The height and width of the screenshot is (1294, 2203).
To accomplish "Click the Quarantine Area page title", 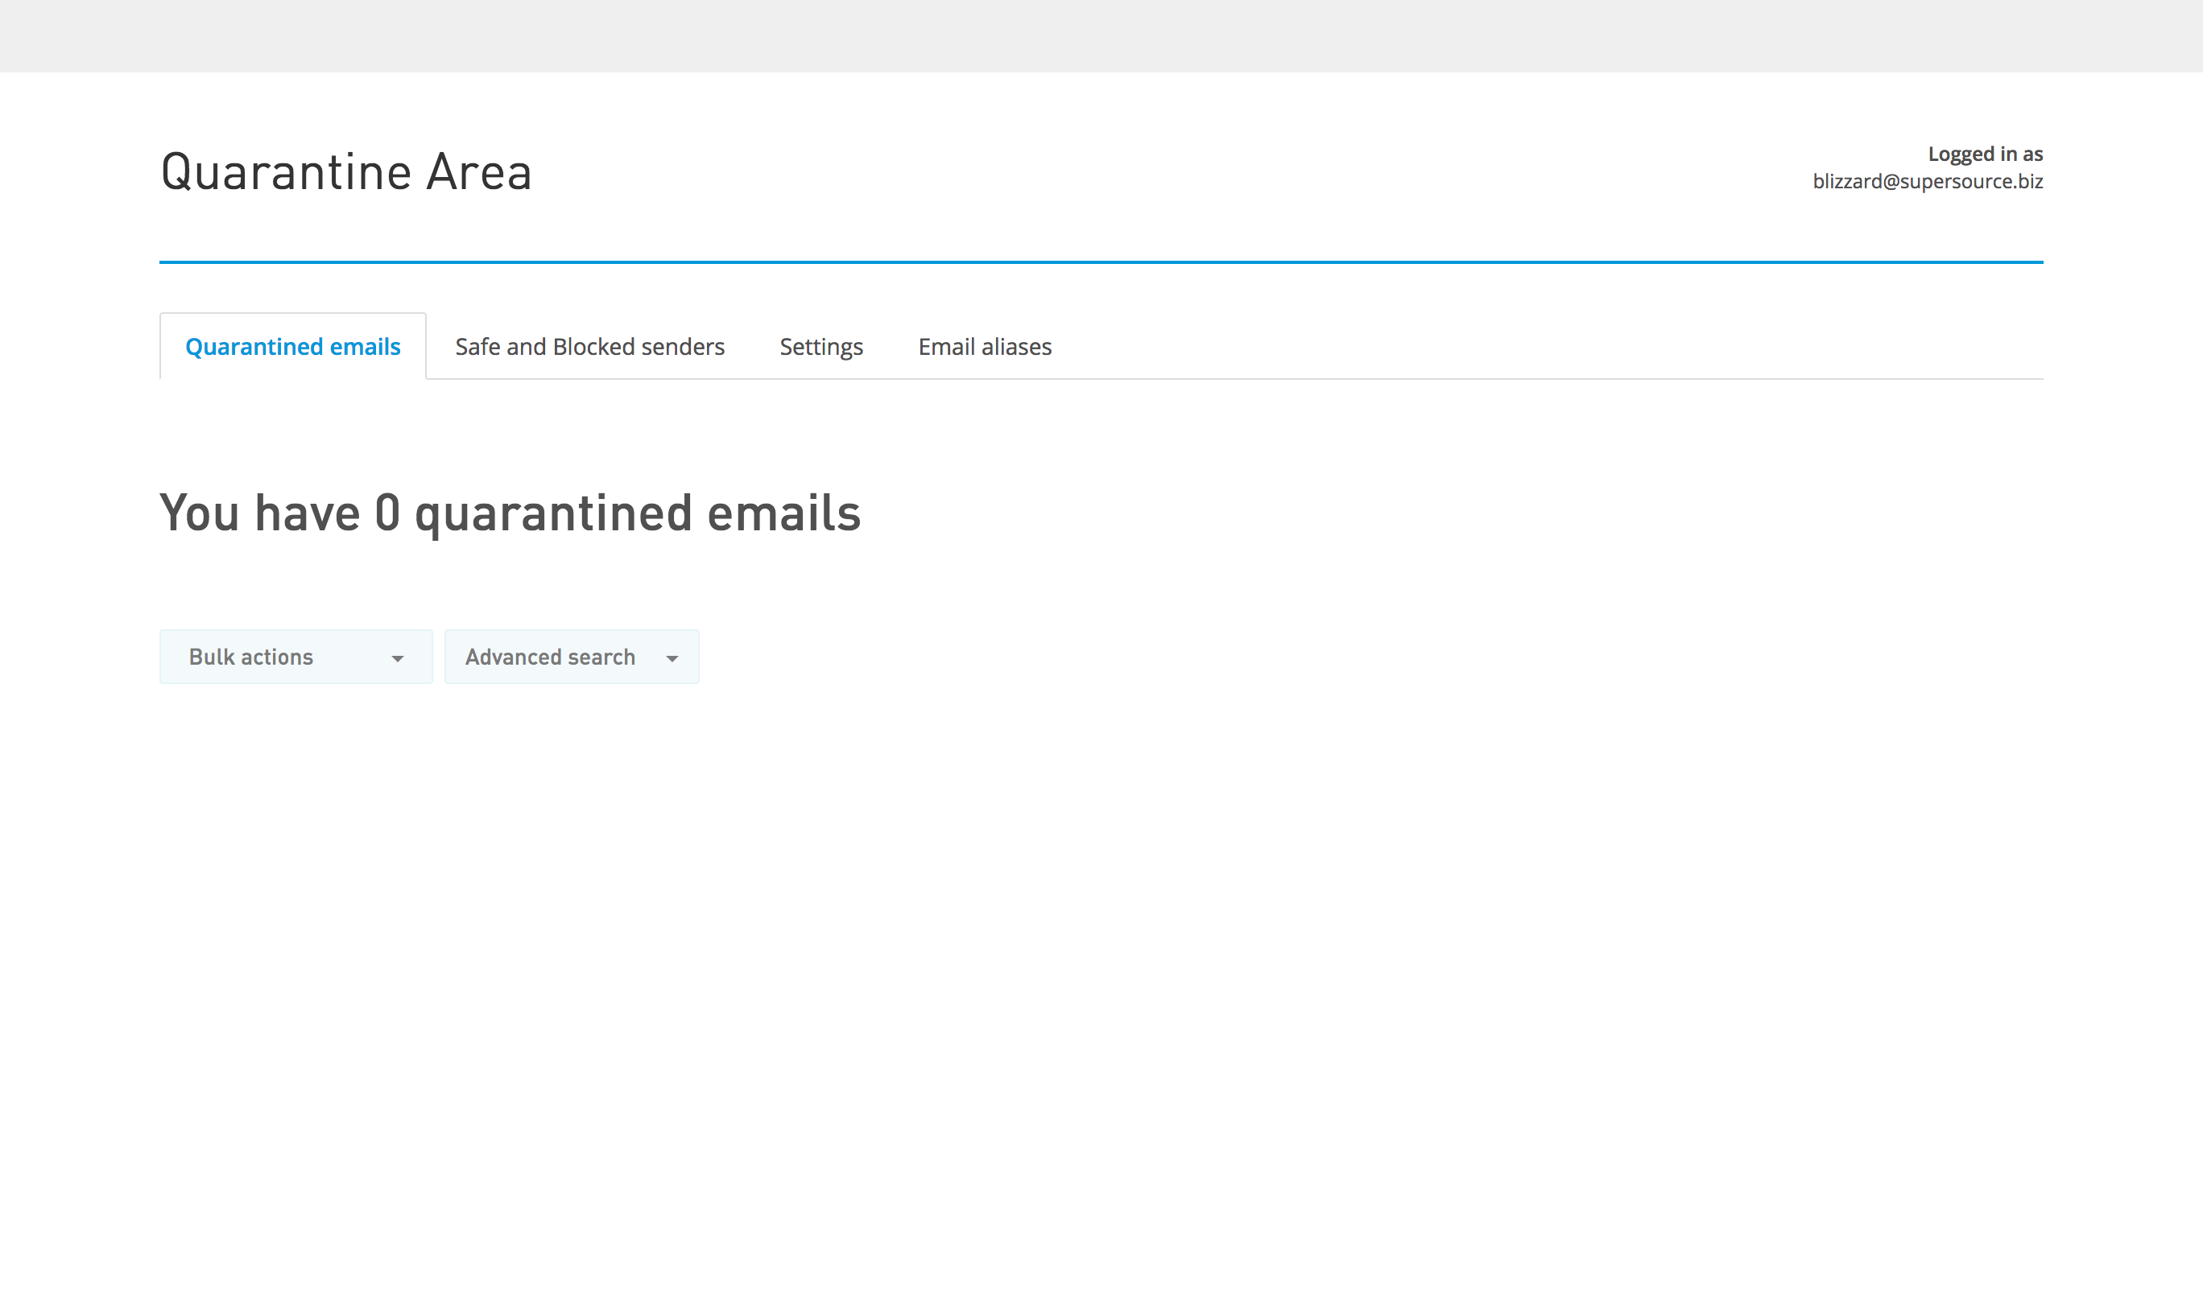I will click(346, 172).
